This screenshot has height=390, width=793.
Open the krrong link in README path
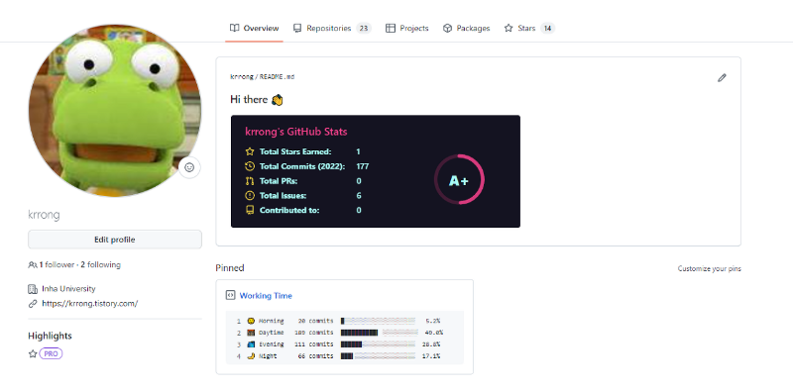(x=241, y=77)
